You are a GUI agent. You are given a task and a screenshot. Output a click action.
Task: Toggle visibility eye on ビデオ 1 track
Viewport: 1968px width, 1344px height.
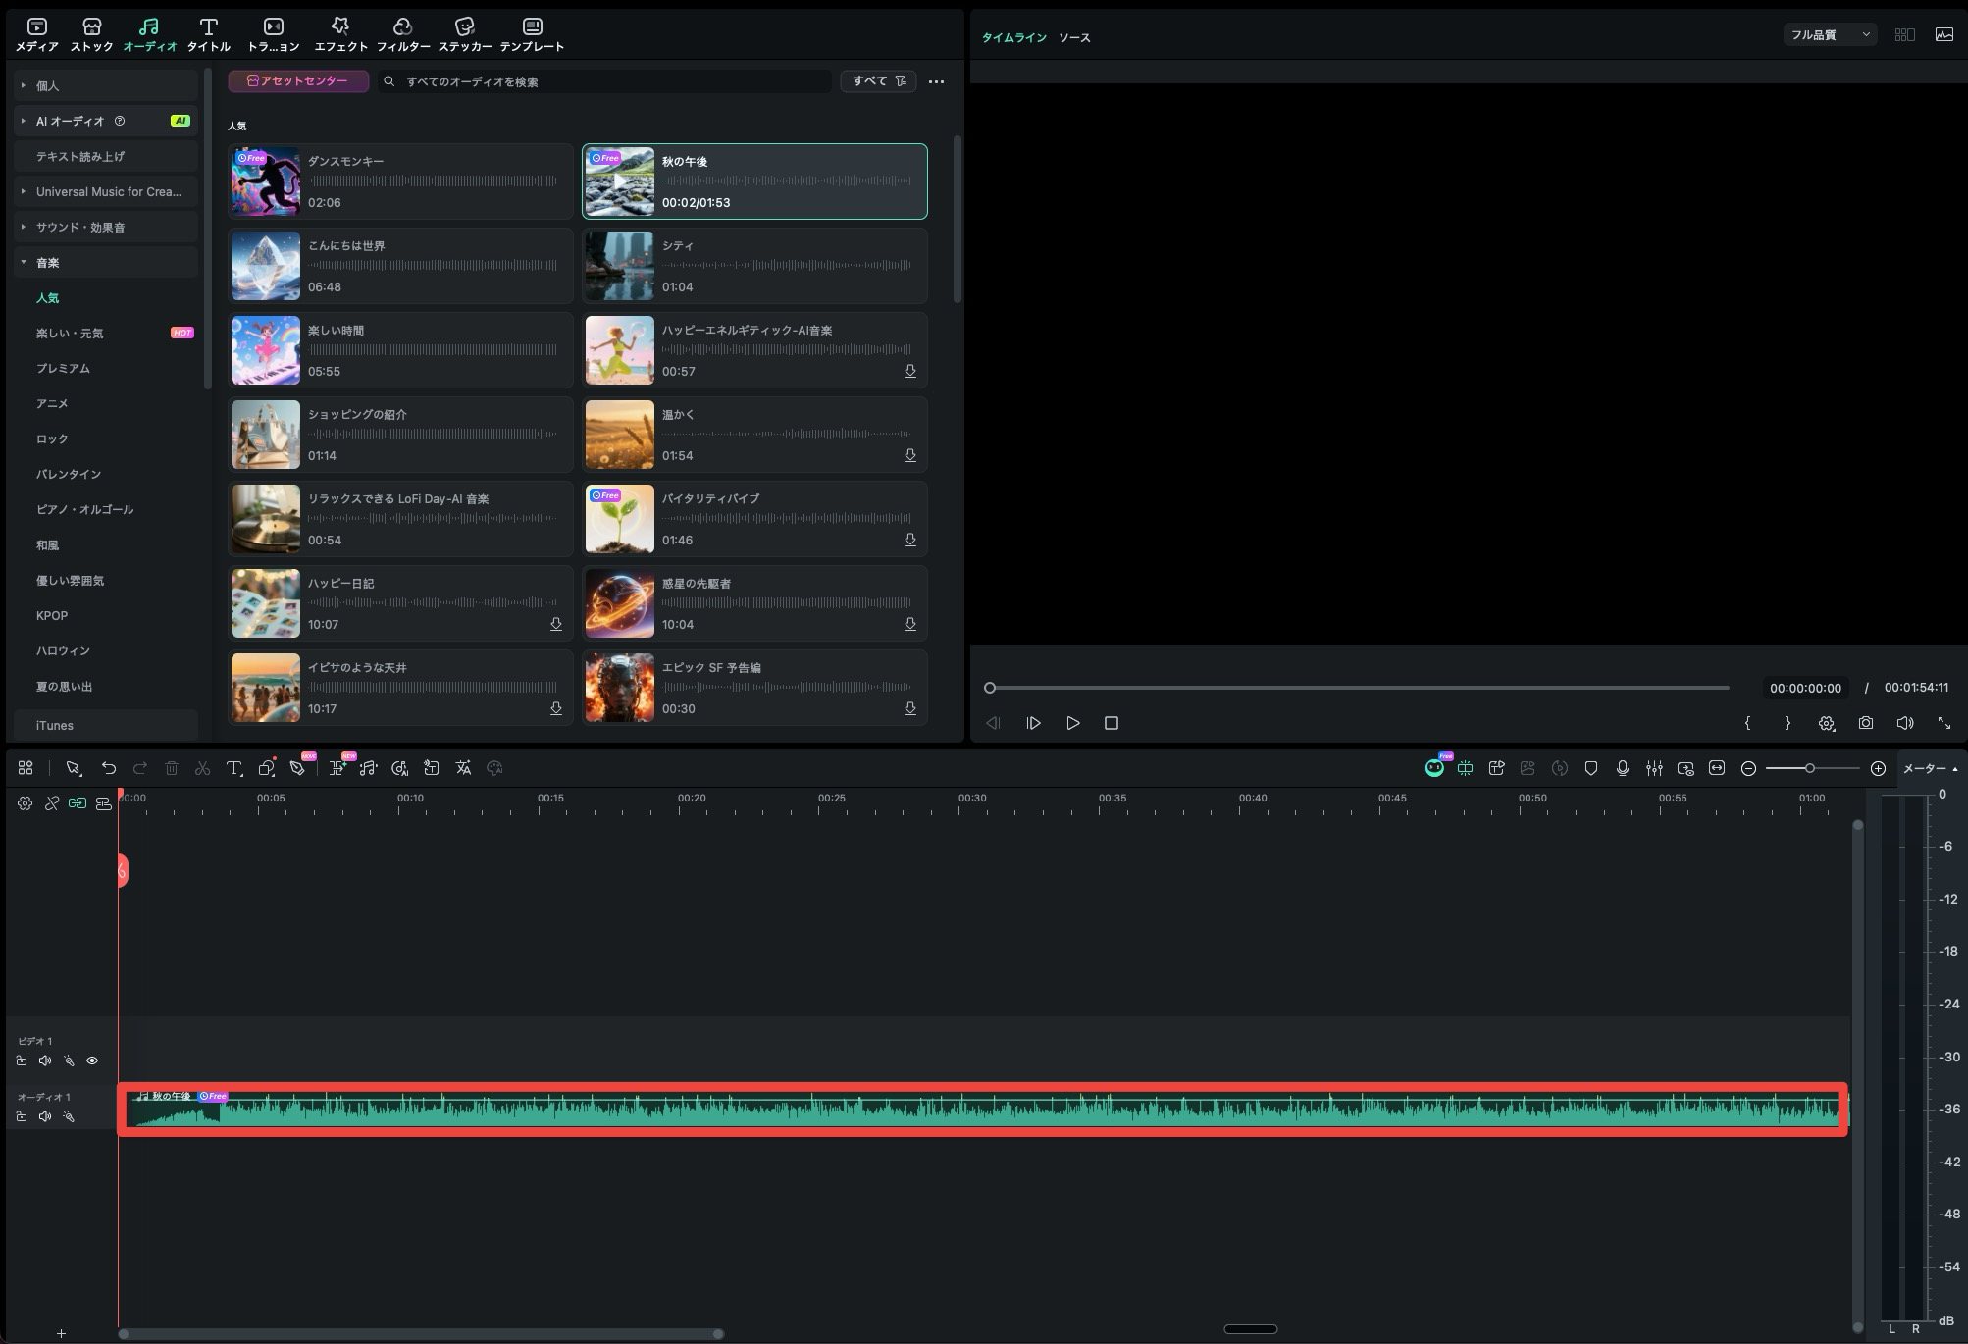(92, 1060)
